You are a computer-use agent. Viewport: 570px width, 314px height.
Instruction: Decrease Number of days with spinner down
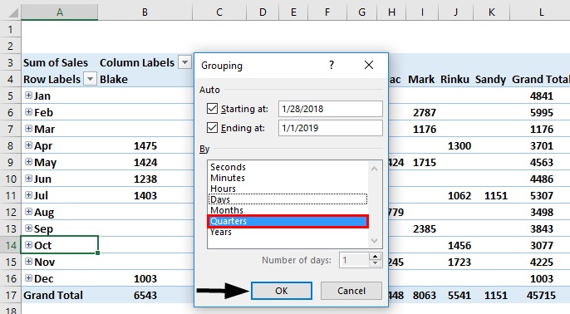pyautogui.click(x=375, y=263)
